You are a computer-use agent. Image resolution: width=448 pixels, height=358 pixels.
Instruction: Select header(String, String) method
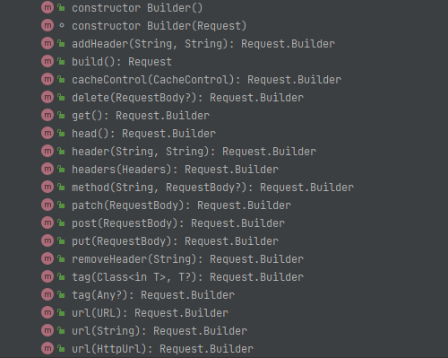tap(194, 152)
